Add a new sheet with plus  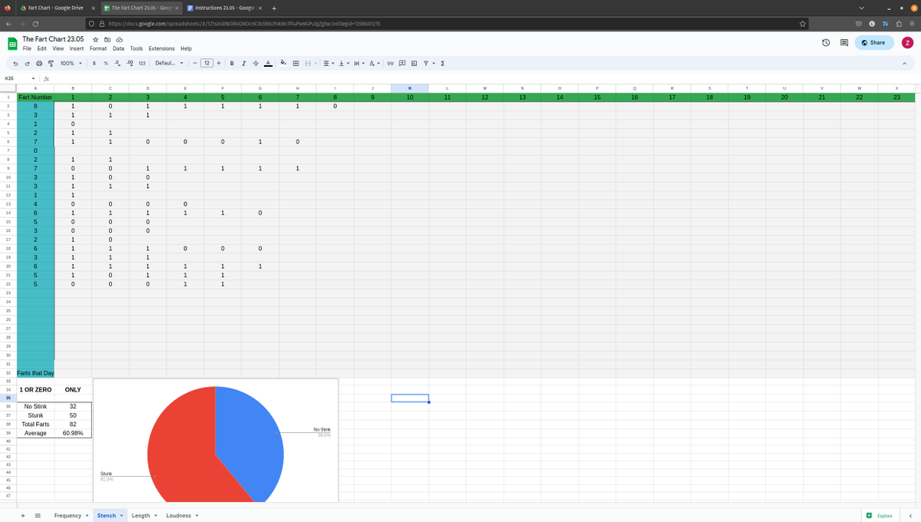click(23, 515)
